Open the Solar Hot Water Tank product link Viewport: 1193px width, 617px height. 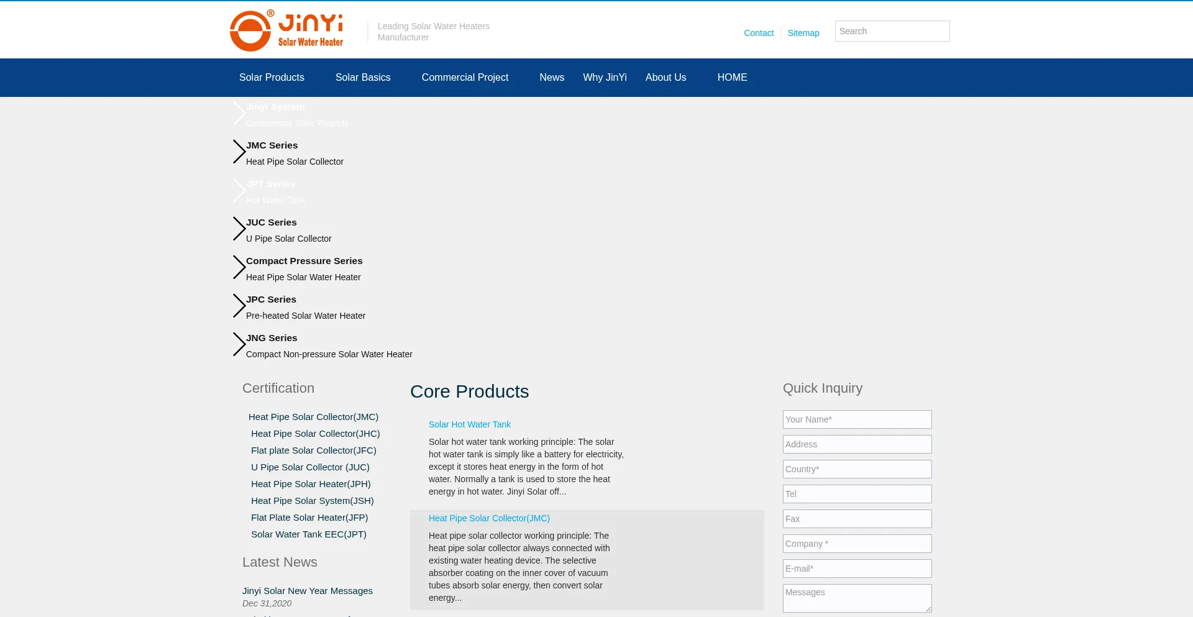pos(470,424)
